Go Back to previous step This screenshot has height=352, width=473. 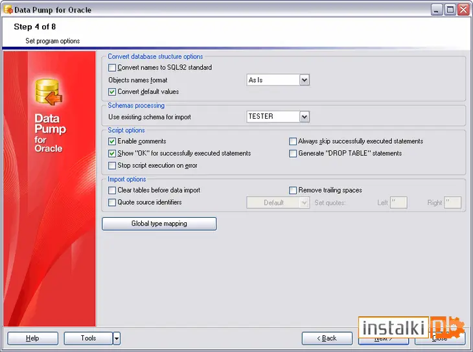[327, 338]
